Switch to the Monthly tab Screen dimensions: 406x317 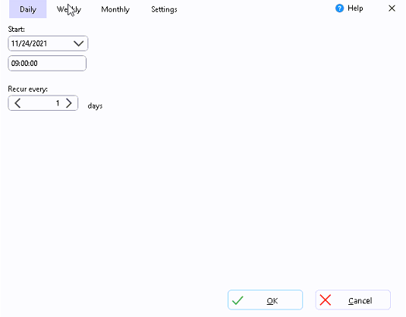[x=115, y=9]
